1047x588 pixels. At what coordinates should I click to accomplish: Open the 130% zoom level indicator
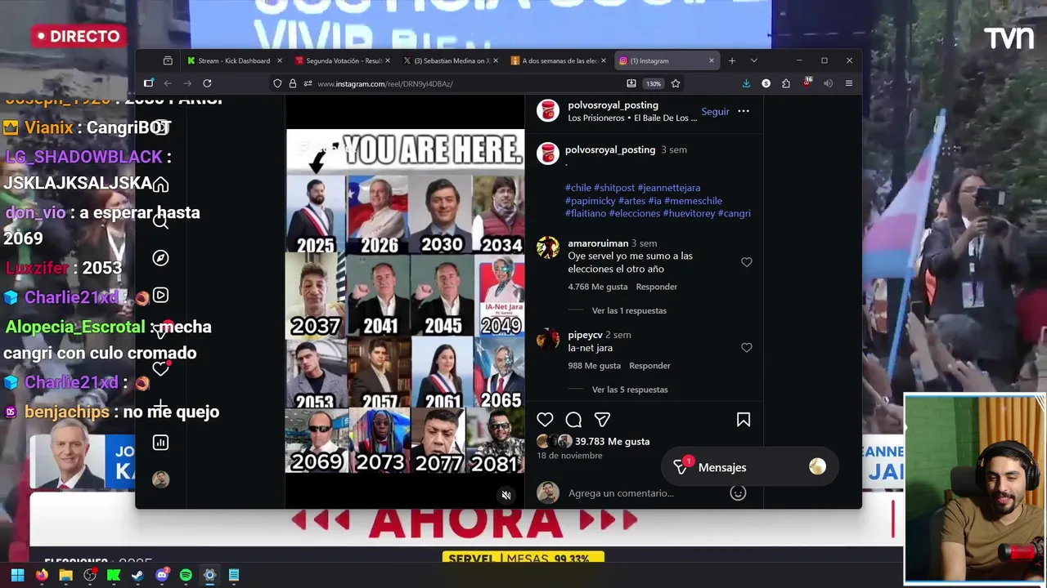coord(653,83)
